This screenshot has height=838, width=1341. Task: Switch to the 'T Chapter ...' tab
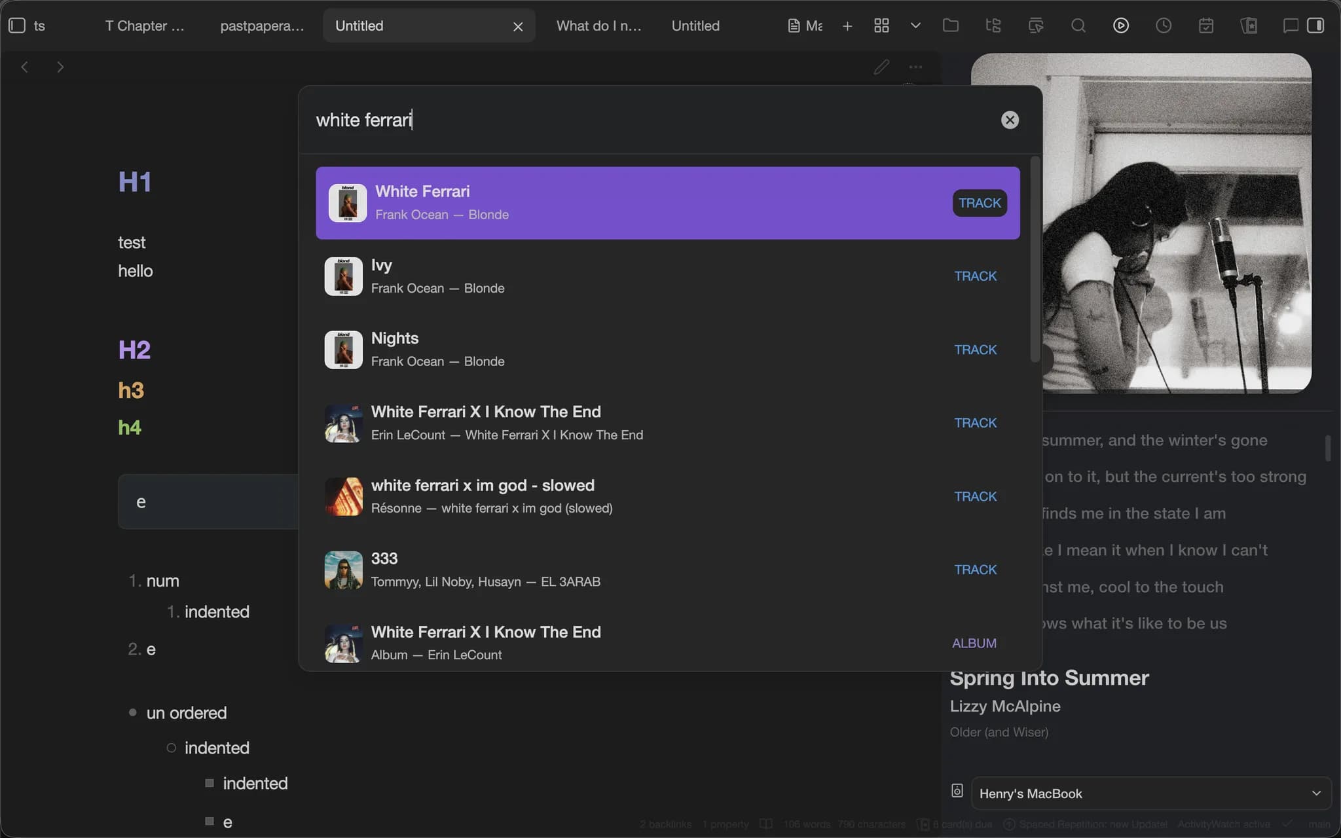(x=145, y=26)
